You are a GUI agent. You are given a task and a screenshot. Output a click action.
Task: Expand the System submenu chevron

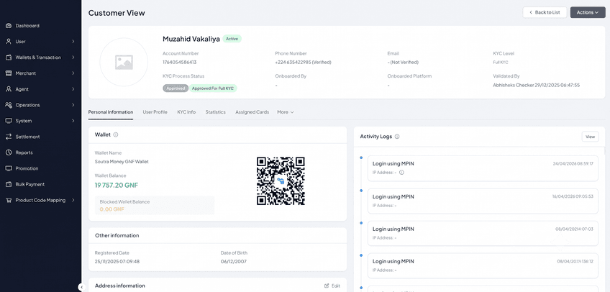tap(73, 121)
